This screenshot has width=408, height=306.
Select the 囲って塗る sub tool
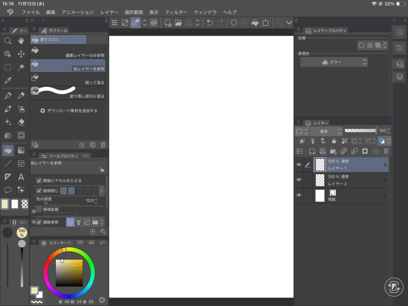pyautogui.click(x=68, y=79)
